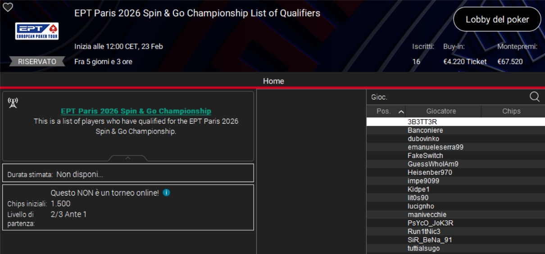This screenshot has height=254, width=545.
Task: Open the Home tab
Action: [x=273, y=81]
